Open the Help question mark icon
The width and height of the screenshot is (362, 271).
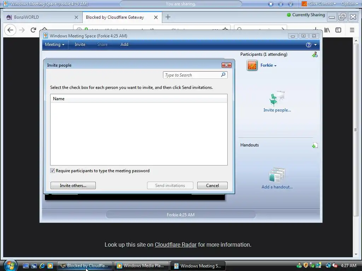pyautogui.click(x=308, y=45)
